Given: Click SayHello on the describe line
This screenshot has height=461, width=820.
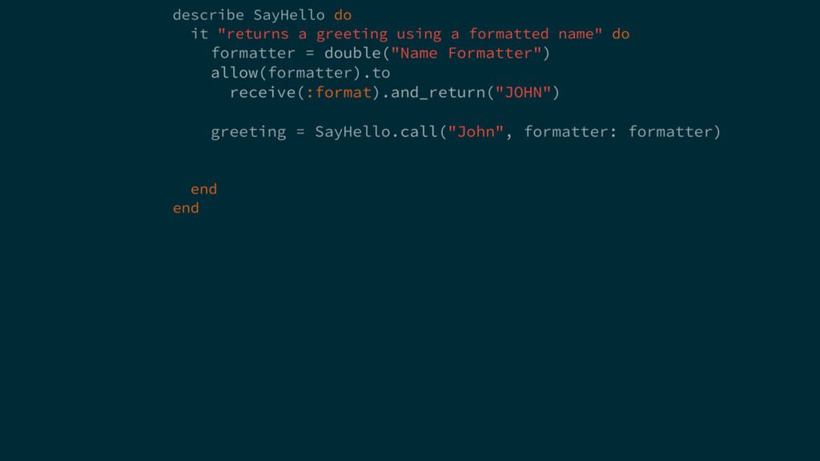Looking at the screenshot, I should tap(289, 15).
